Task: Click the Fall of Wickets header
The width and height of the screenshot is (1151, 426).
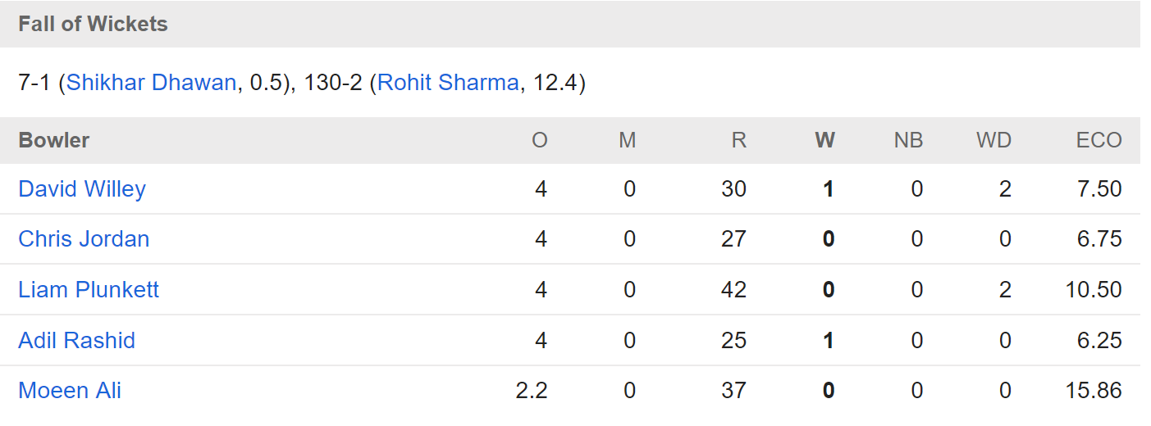Action: coord(93,24)
